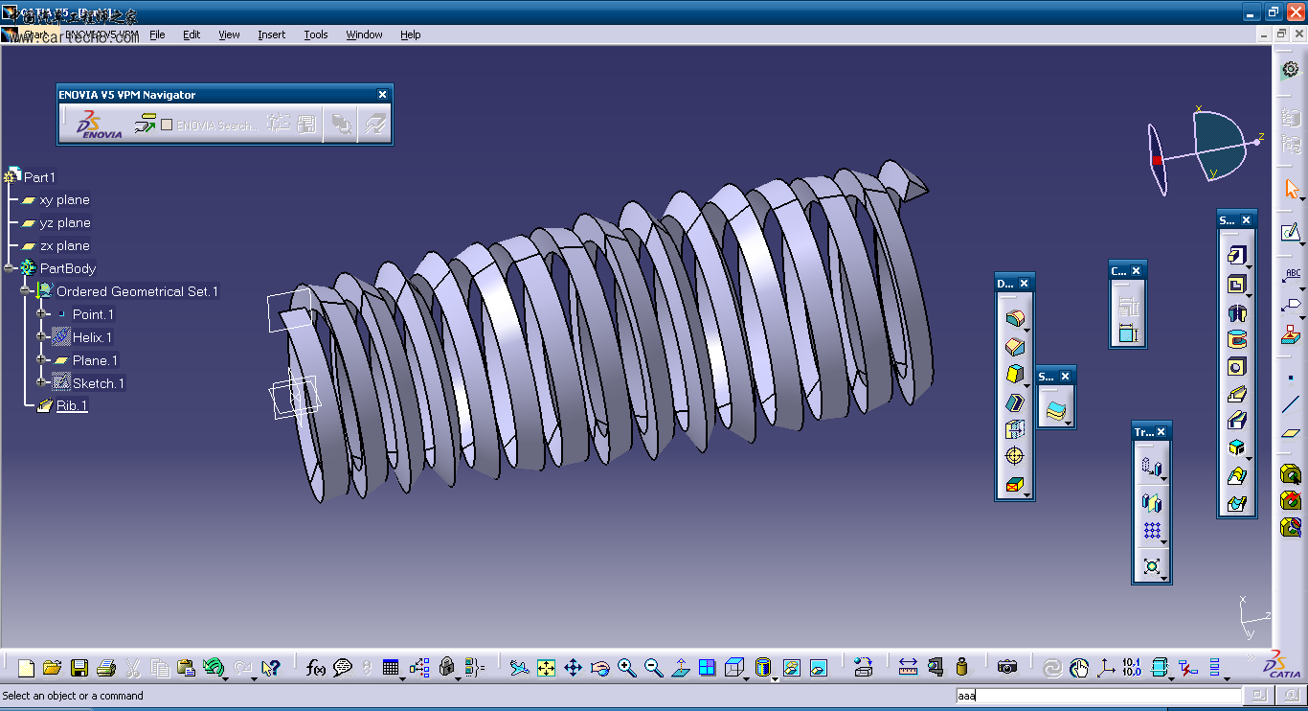
Task: Open Edge Fillet flyout arrow
Action: coord(1026,329)
